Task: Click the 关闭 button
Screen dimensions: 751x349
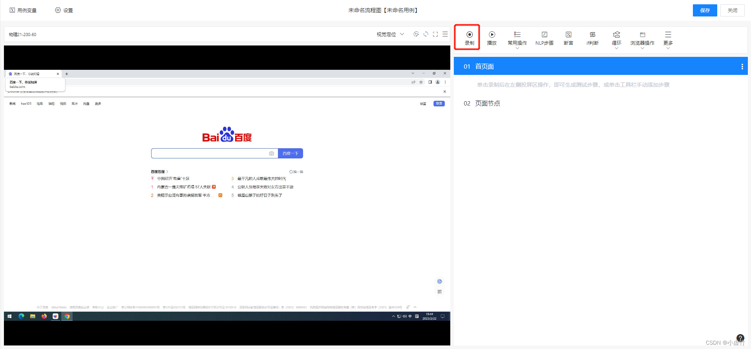Action: point(732,10)
